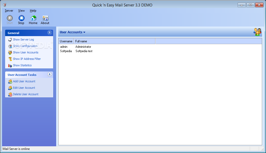The width and height of the screenshot is (266, 153).
Task: Open the About toolbar icon
Action: click(x=45, y=18)
